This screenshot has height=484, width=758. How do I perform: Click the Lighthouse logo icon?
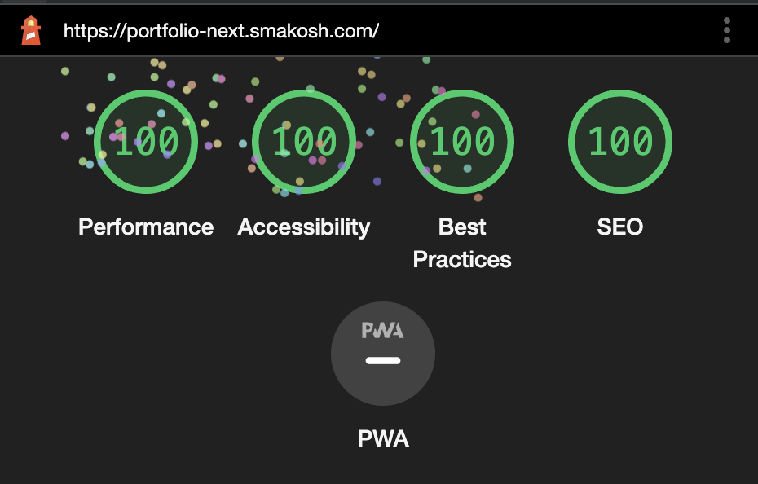pyautogui.click(x=31, y=31)
